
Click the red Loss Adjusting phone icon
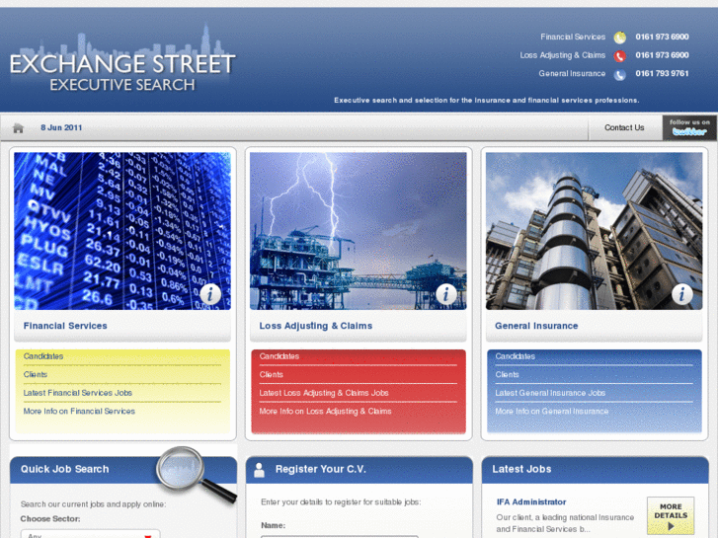(619, 56)
